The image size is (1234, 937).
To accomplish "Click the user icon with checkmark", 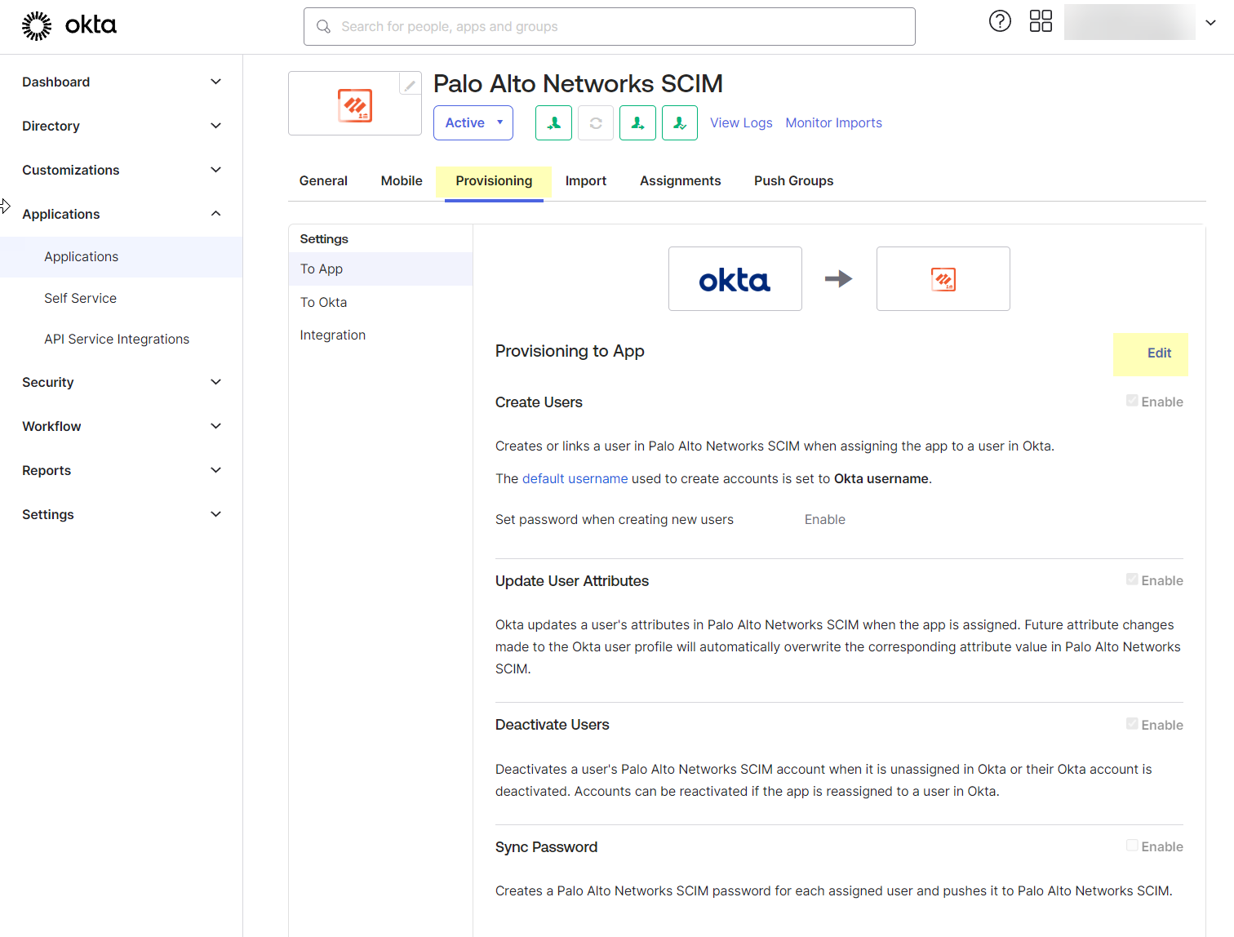I will [679, 123].
